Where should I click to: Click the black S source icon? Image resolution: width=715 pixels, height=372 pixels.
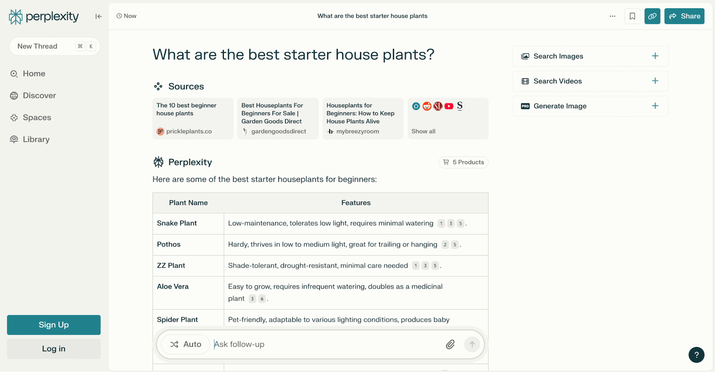[x=460, y=106]
